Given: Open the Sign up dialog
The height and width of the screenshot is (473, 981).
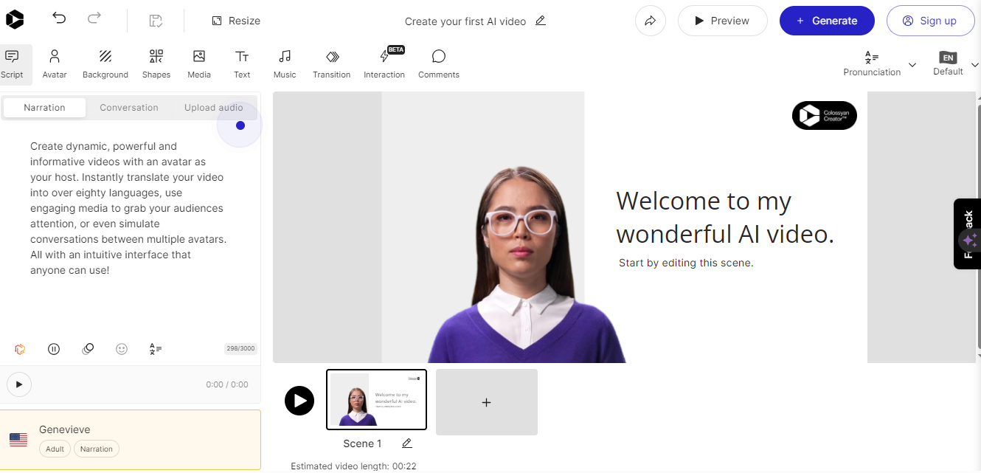Looking at the screenshot, I should tap(930, 20).
